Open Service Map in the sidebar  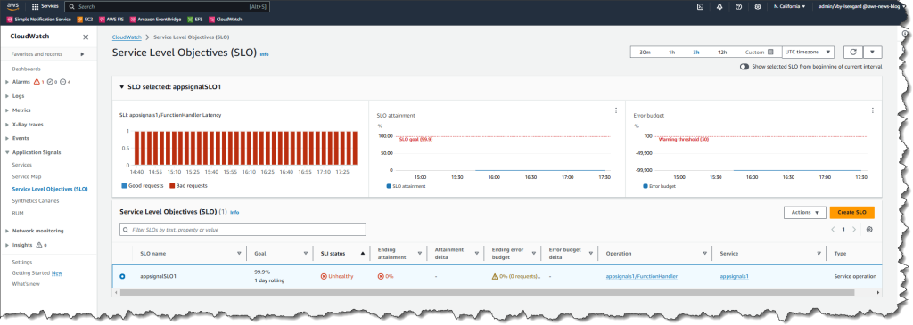[x=27, y=176]
